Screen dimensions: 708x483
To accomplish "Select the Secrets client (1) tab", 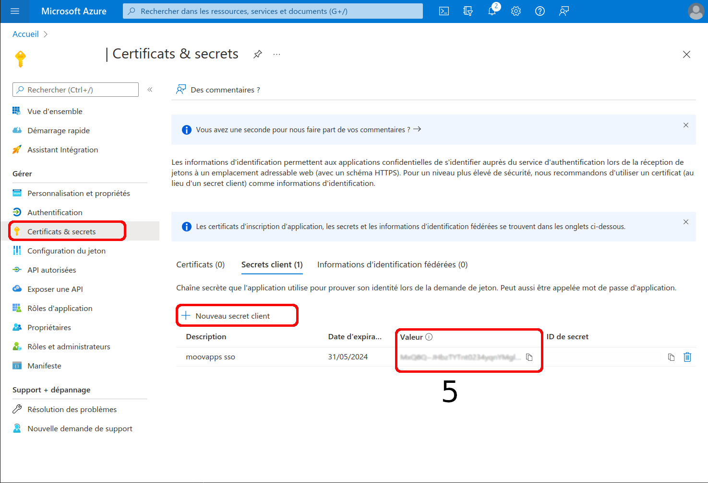I will pos(272,264).
